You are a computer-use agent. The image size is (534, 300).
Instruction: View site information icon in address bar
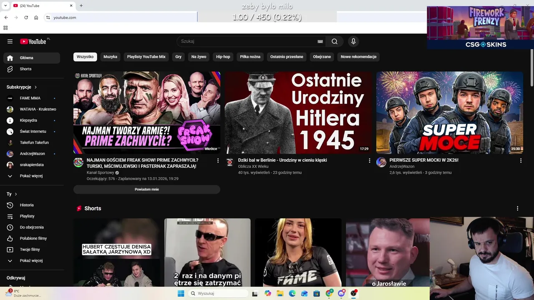click(48, 17)
